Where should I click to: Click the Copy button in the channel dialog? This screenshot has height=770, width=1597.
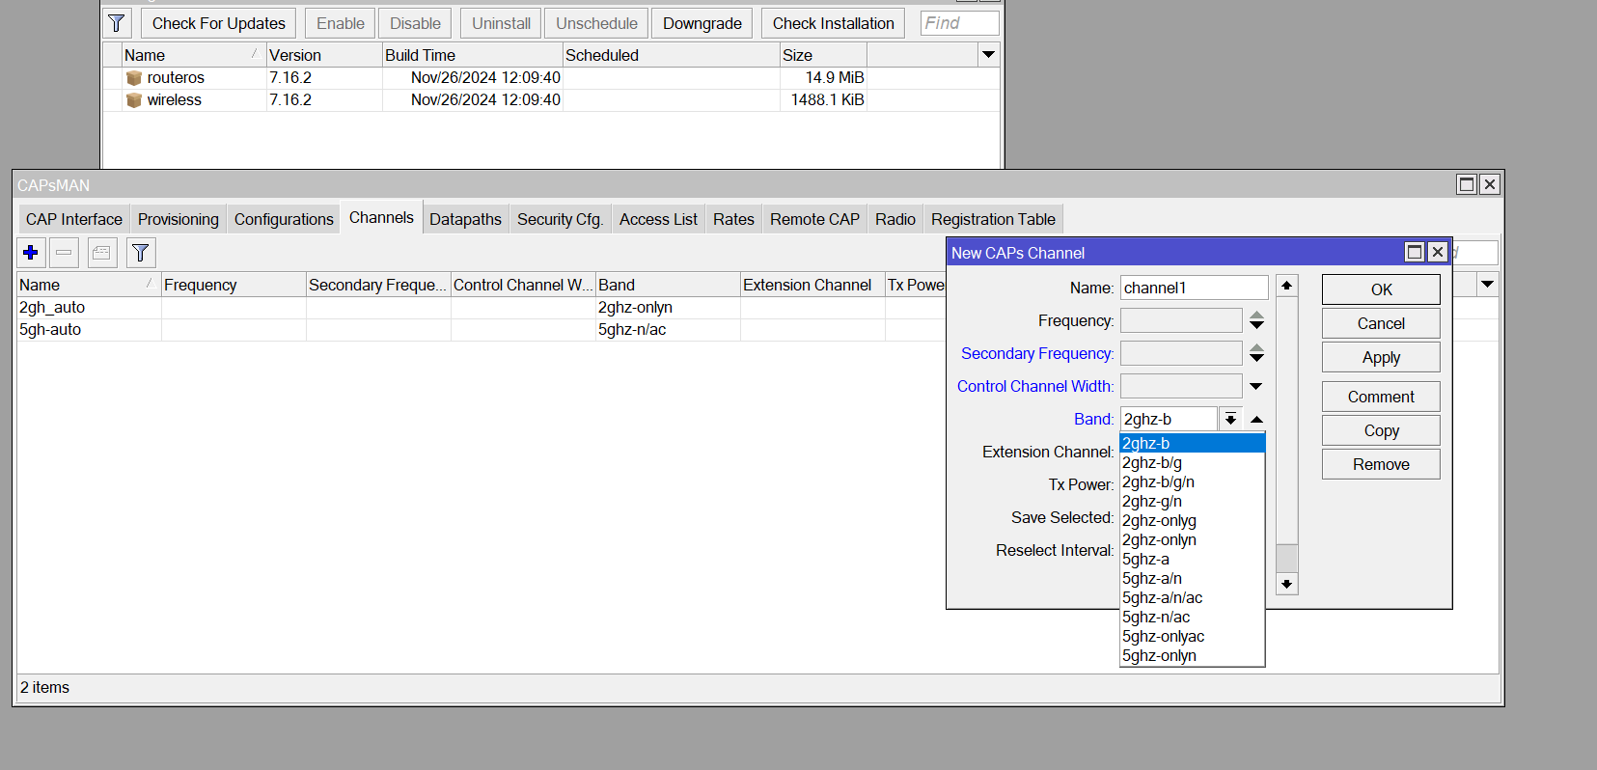(1381, 430)
